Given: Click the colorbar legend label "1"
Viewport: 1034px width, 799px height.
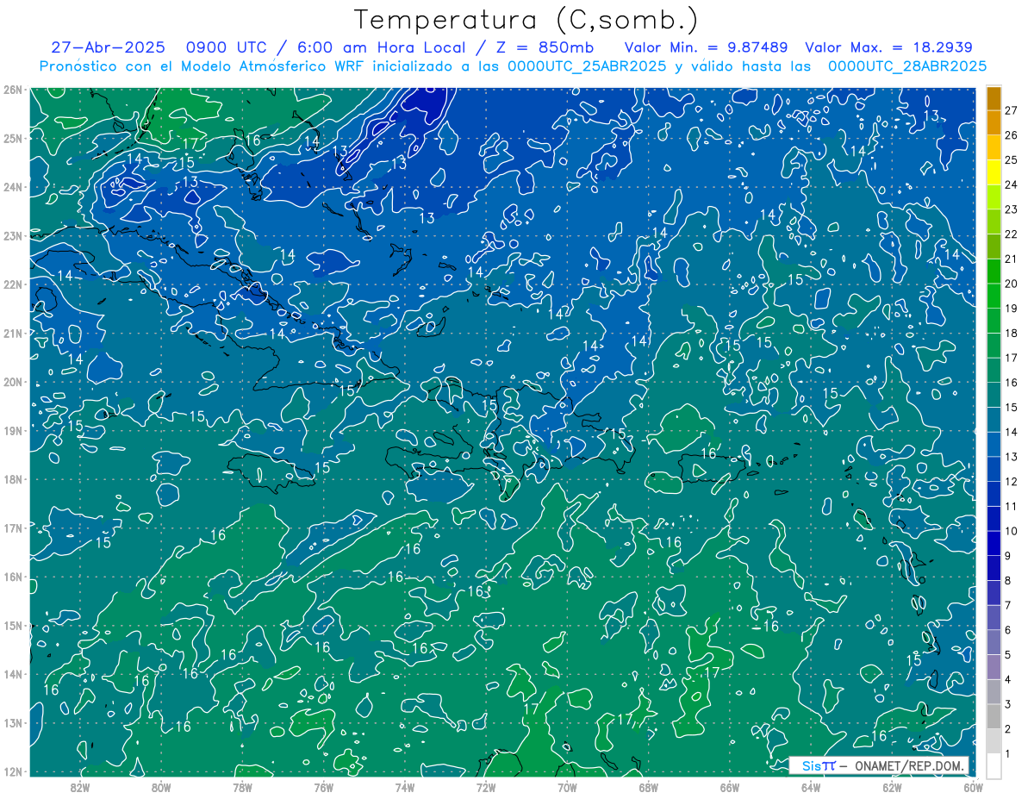Looking at the screenshot, I should [1008, 754].
